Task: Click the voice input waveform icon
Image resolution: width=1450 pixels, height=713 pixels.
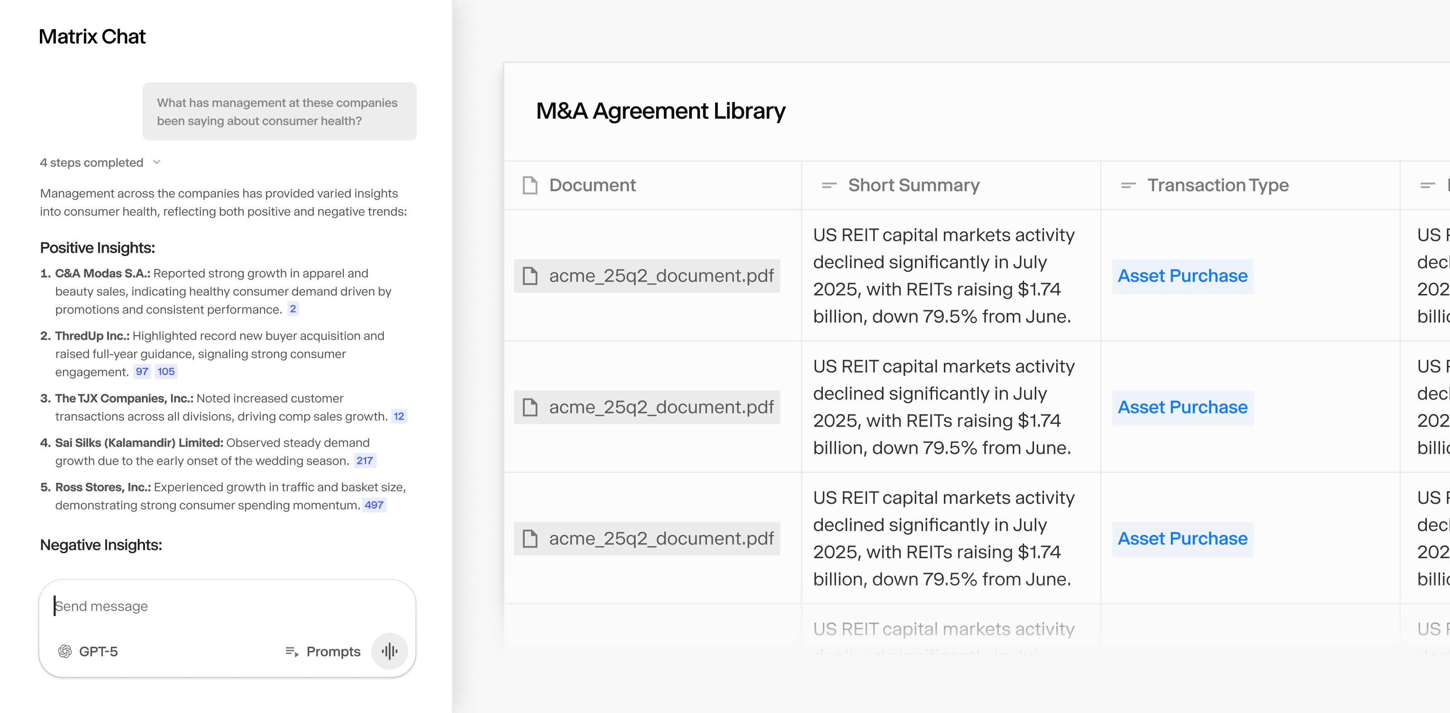Action: [389, 650]
